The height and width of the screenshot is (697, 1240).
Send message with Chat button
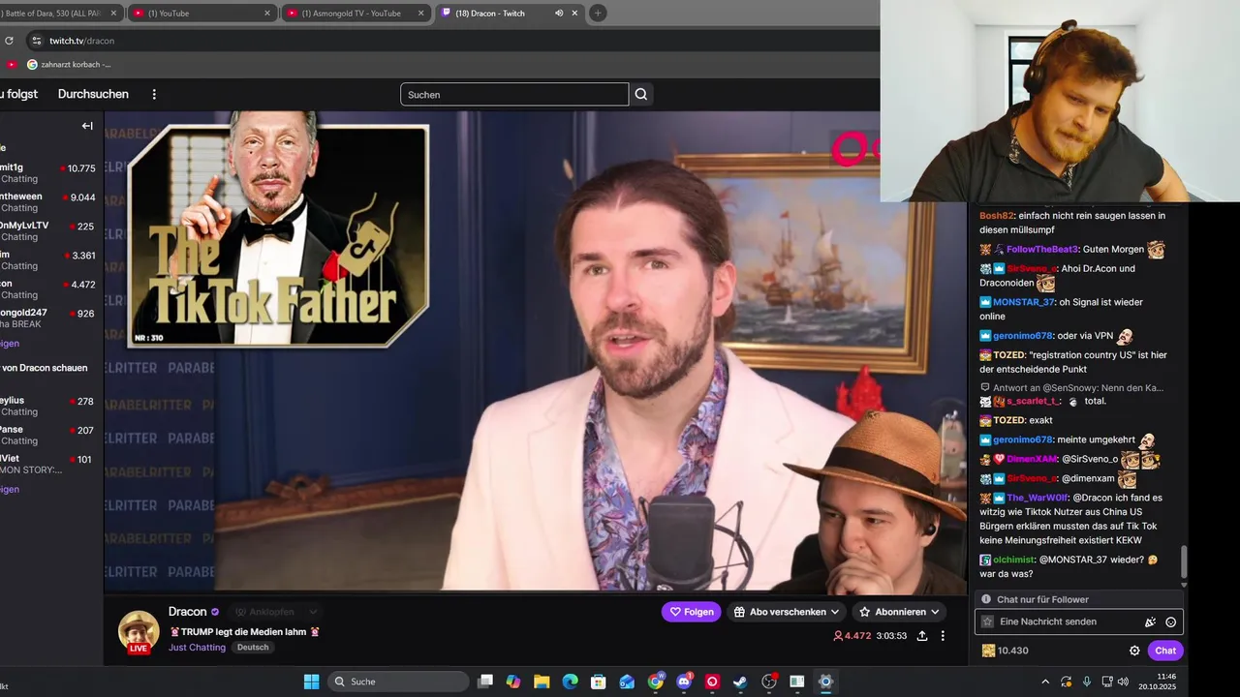(x=1165, y=651)
